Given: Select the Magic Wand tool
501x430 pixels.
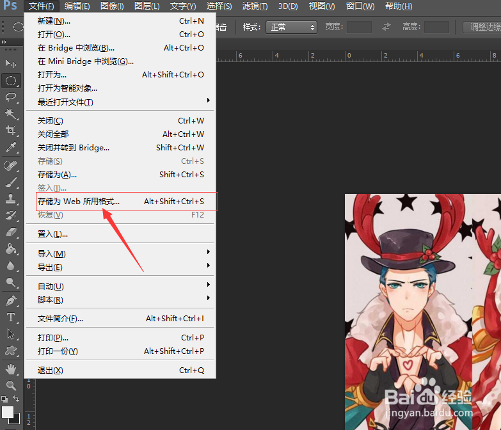Looking at the screenshot, I should point(11,114).
